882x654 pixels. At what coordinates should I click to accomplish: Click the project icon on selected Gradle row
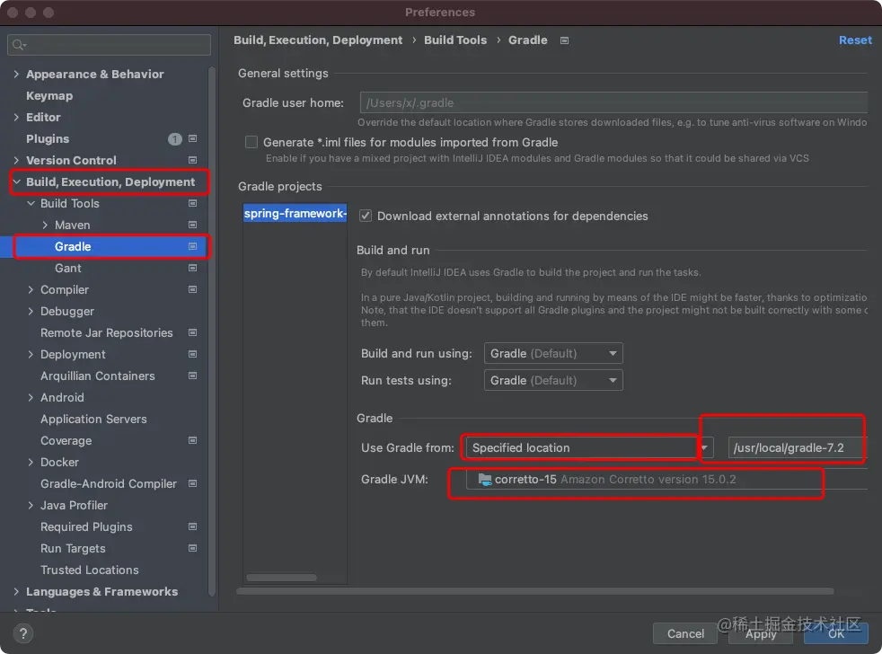coord(192,246)
